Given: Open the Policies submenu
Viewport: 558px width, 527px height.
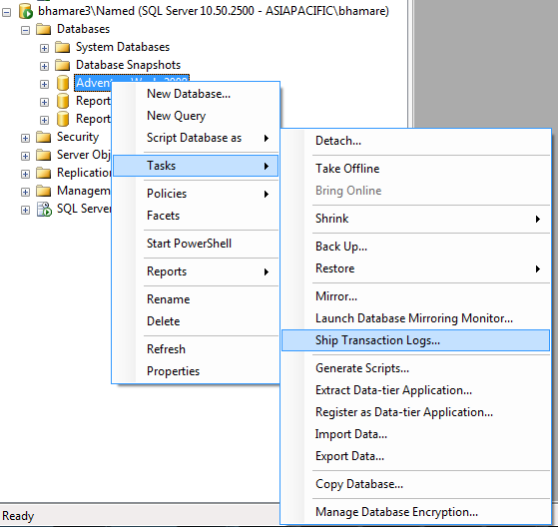Looking at the screenshot, I should point(196,194).
